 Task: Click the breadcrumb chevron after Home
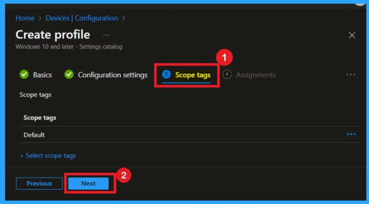(x=40, y=18)
